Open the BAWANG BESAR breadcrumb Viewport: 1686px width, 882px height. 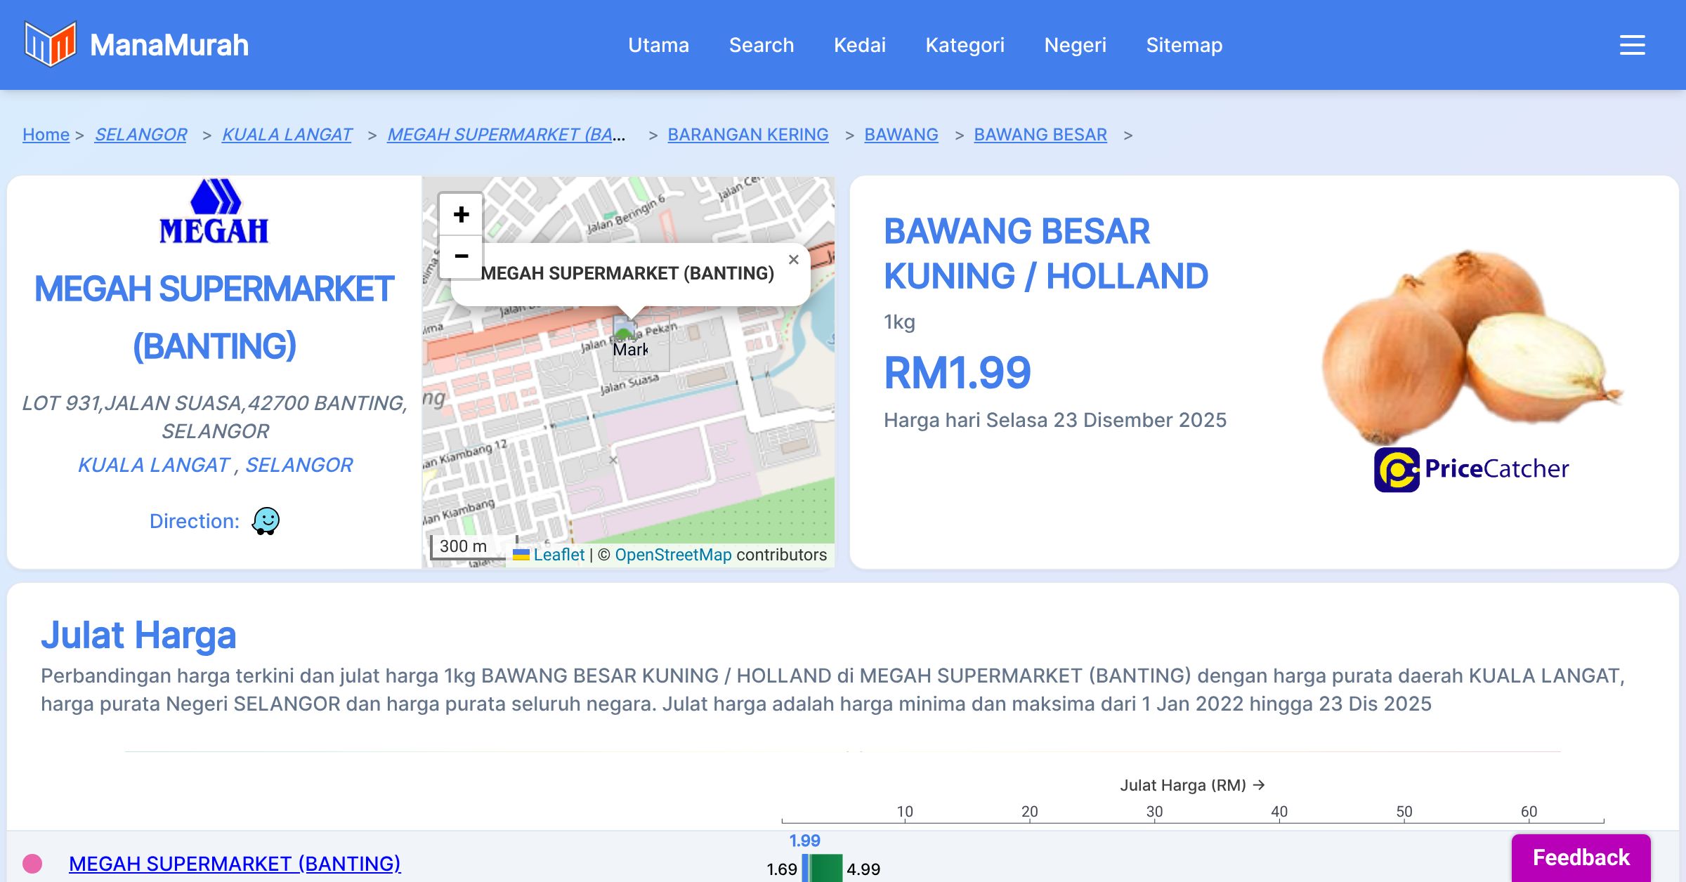click(x=1040, y=134)
